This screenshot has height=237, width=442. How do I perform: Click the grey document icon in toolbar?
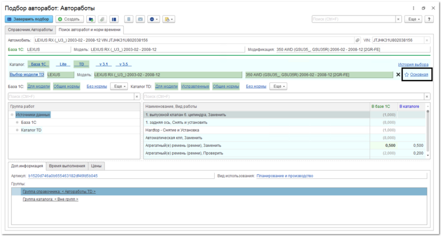[x=129, y=19]
